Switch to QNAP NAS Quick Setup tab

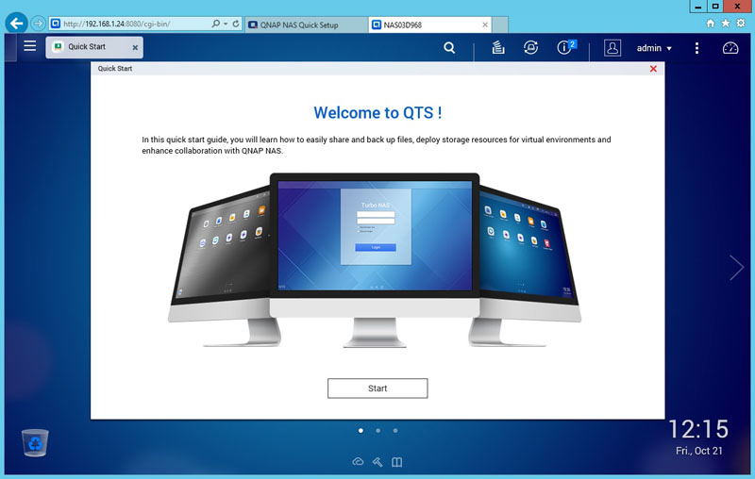(x=305, y=25)
